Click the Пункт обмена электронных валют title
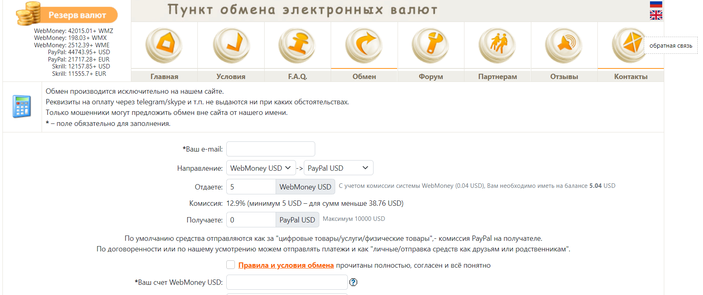This screenshot has height=295, width=703. pos(303,10)
